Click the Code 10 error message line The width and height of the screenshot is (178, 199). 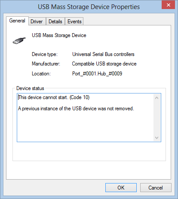[x=54, y=97]
